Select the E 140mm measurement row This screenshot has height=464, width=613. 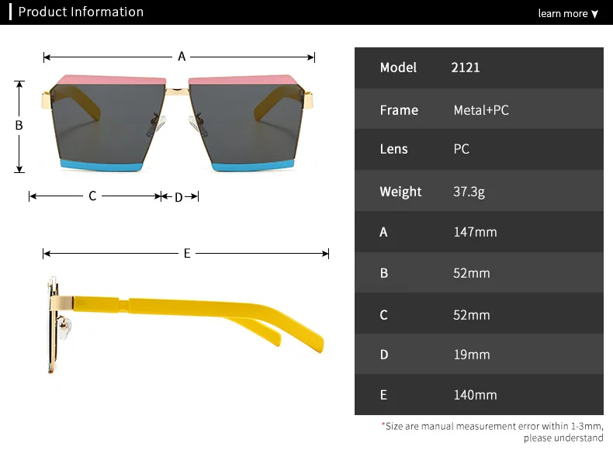pyautogui.click(x=479, y=394)
